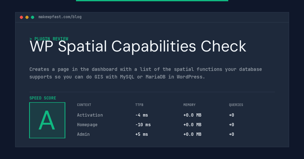Click the CONTEXT column header
This screenshot has width=304, height=159.
point(84,105)
